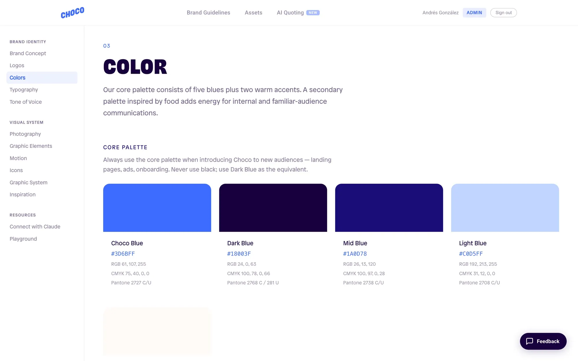Click the BRAND IDENTITY sidebar heading

(28, 42)
